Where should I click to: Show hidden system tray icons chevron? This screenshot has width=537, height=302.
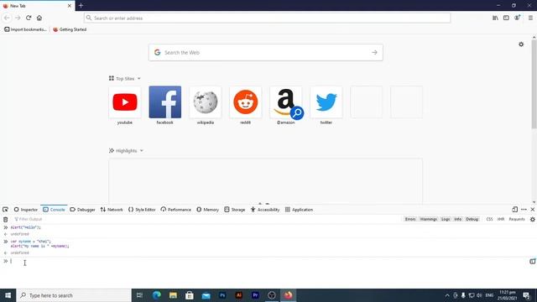pyautogui.click(x=447, y=295)
